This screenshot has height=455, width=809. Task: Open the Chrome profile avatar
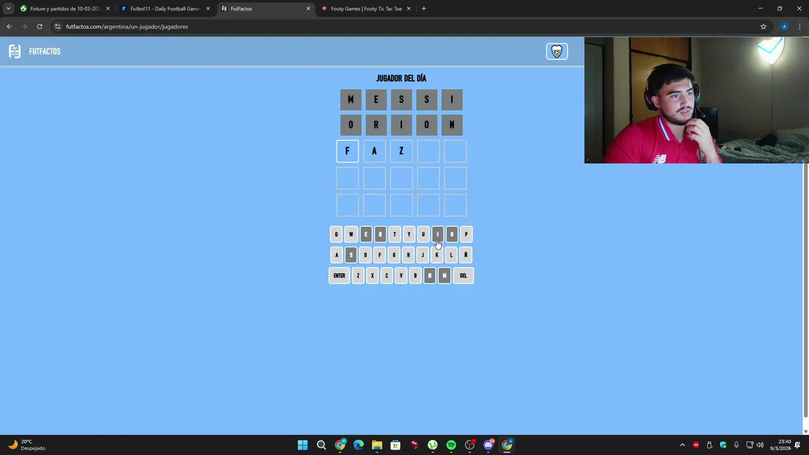[x=784, y=27]
